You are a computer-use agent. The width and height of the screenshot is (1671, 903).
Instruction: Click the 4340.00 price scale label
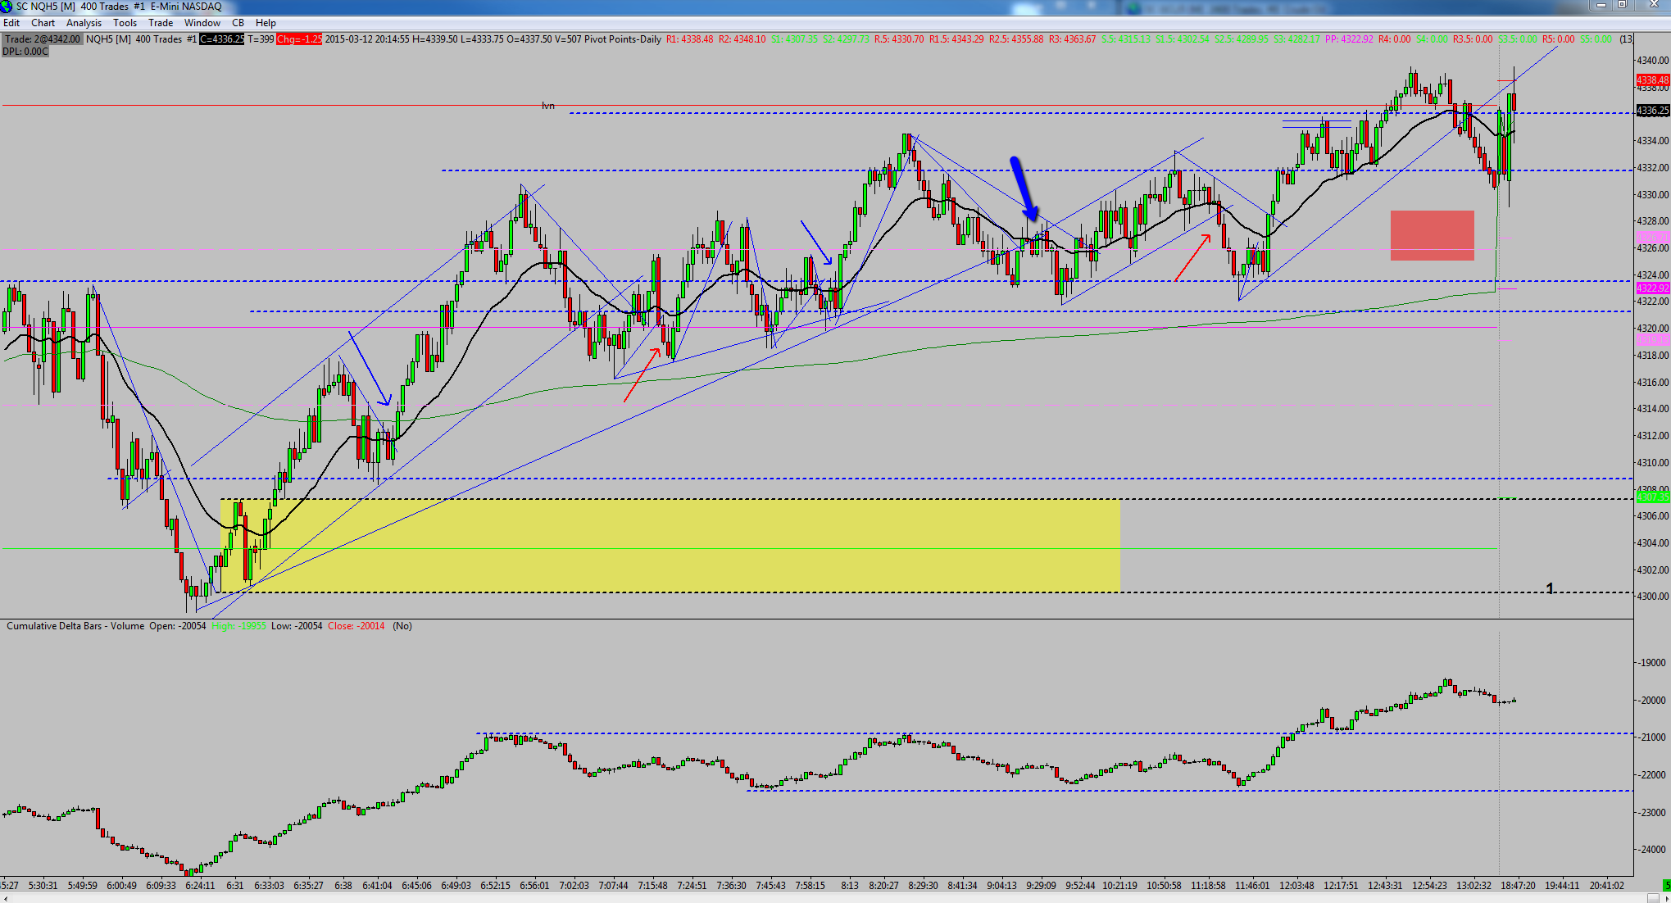point(1652,60)
